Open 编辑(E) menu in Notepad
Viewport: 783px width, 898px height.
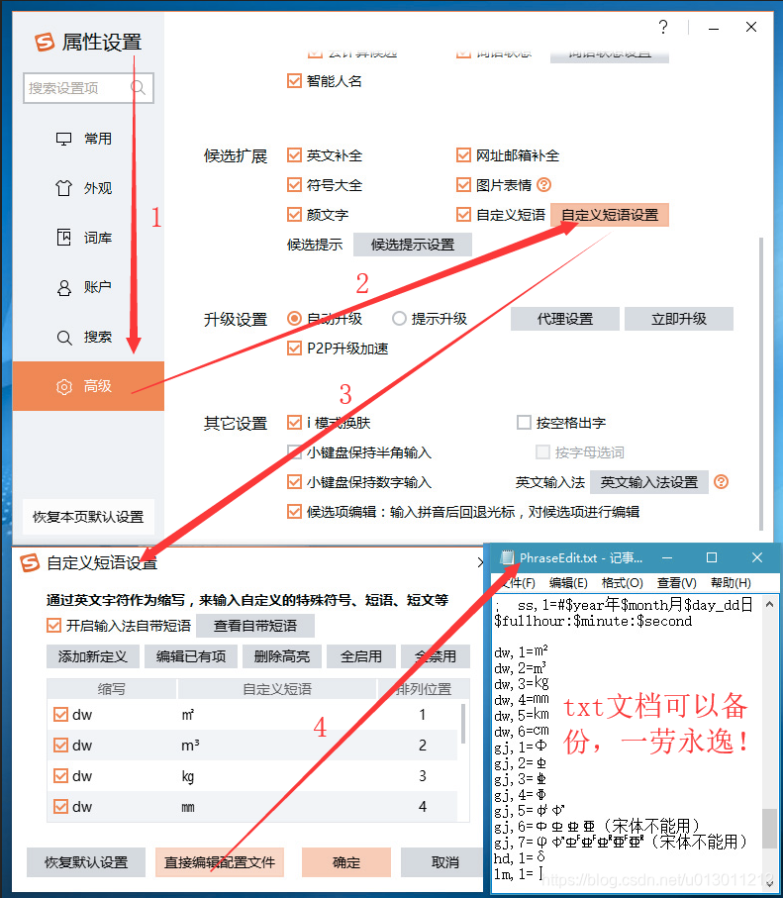(568, 583)
